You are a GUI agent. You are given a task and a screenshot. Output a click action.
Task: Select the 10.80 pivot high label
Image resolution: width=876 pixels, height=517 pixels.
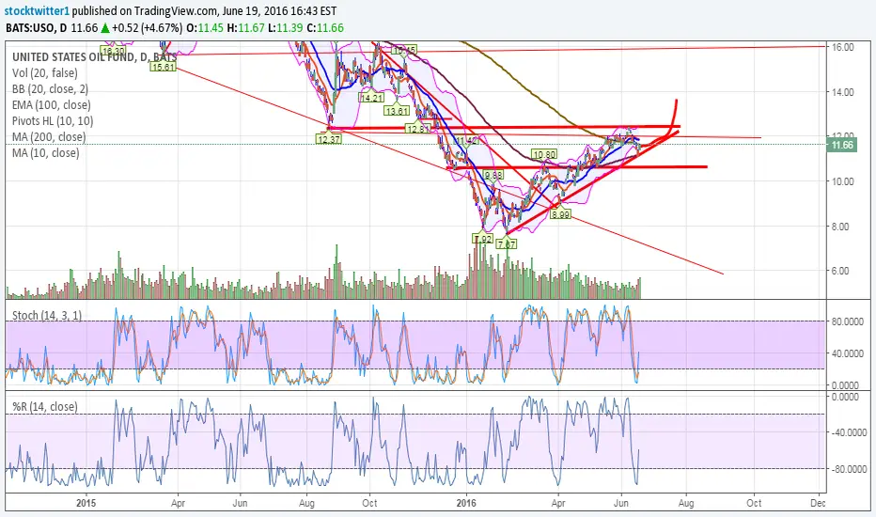[x=544, y=154]
